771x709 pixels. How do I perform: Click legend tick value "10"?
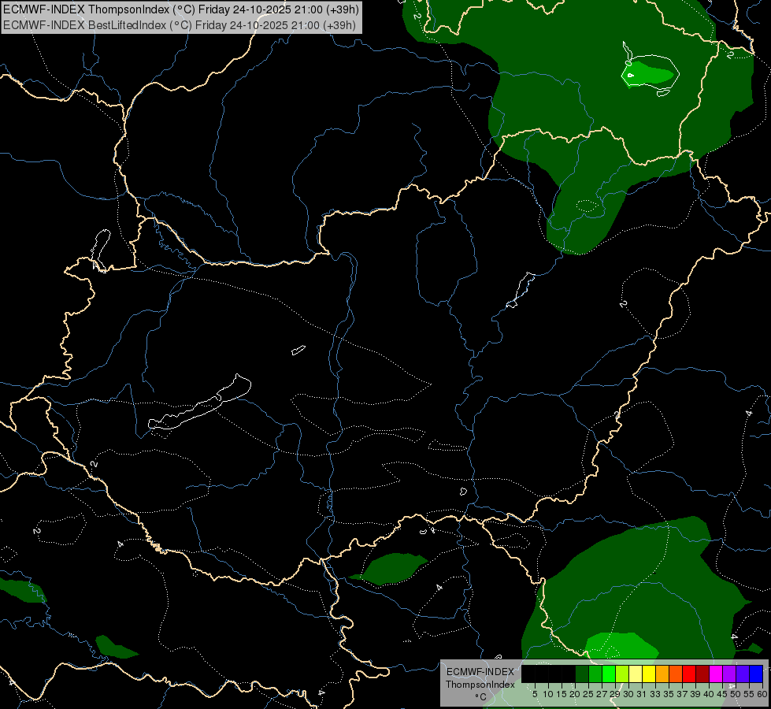pos(548,694)
